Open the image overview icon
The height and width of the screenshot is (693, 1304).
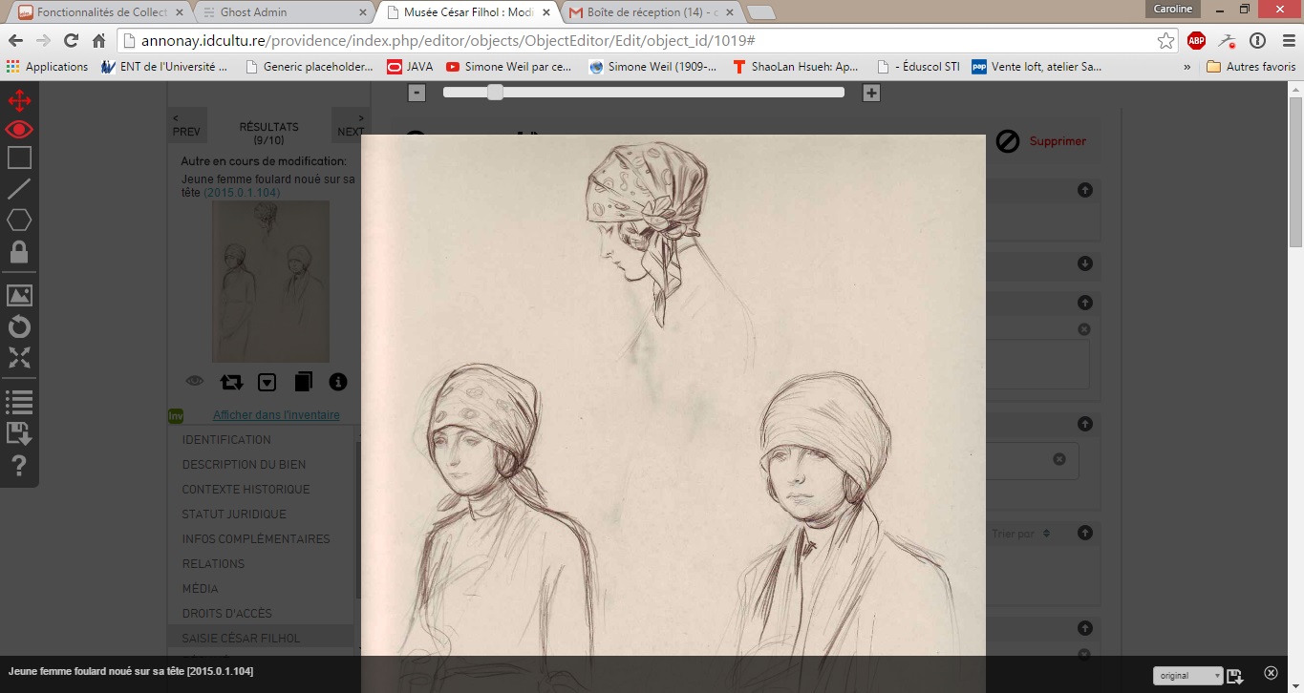[19, 296]
